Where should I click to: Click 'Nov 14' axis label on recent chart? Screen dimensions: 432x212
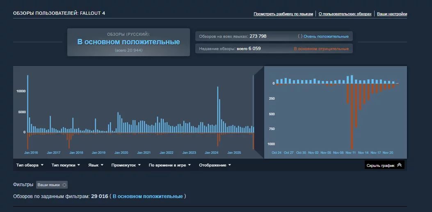[363, 153]
